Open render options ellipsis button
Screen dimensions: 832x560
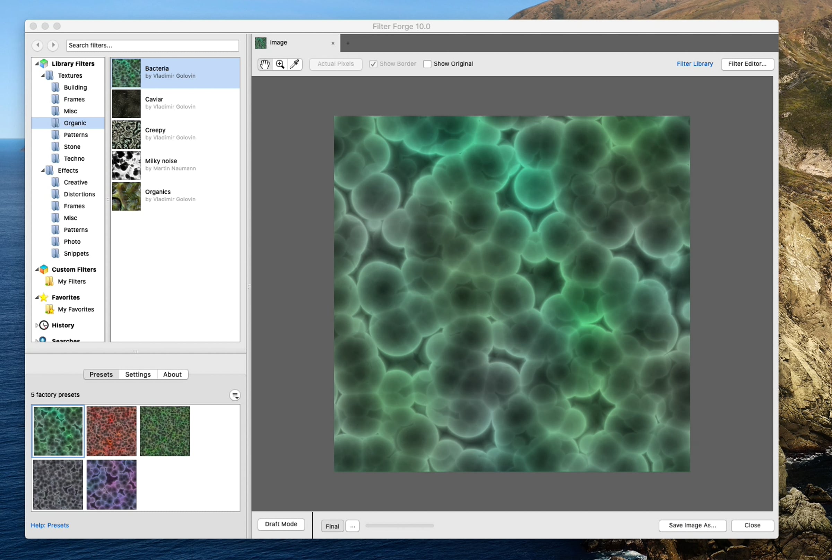353,526
